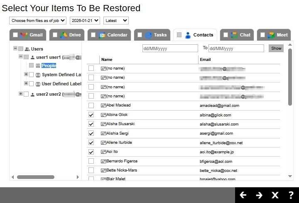Open the Latest version dropdown
The image size is (299, 203).
click(x=116, y=20)
